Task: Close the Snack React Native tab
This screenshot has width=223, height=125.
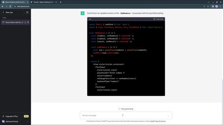Action: (56, 2)
